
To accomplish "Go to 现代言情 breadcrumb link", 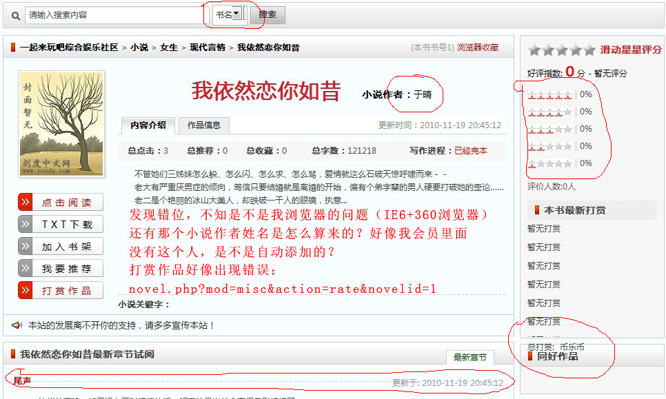I will pos(208,48).
